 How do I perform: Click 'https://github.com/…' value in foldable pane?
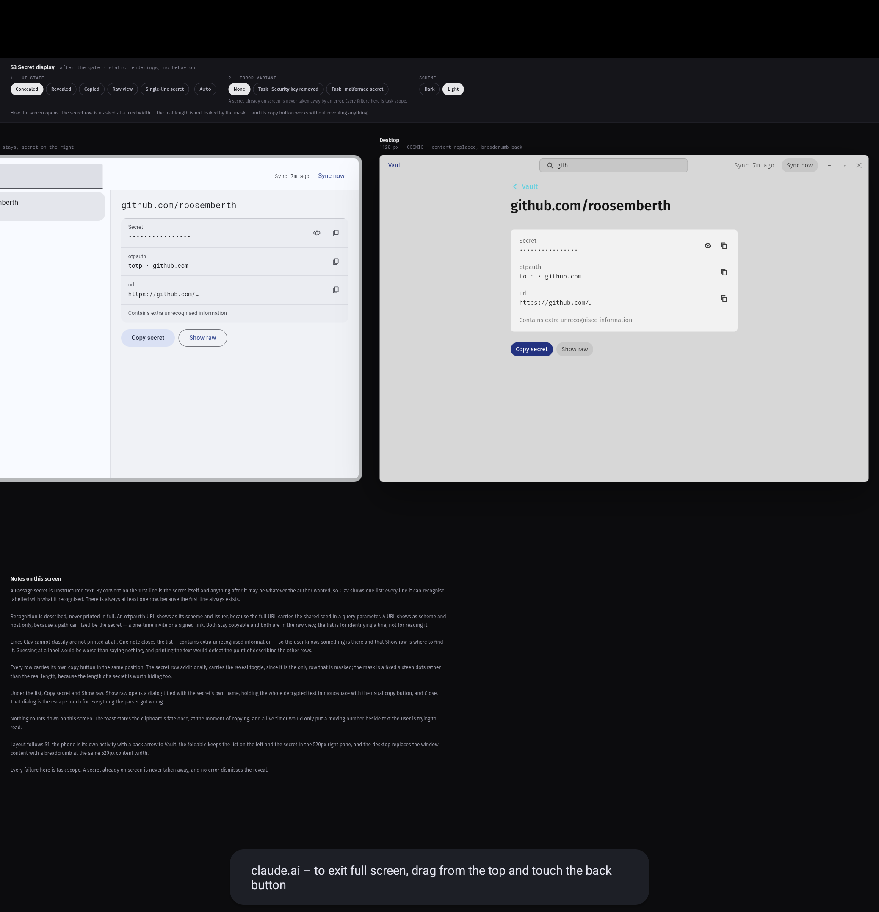coord(163,294)
